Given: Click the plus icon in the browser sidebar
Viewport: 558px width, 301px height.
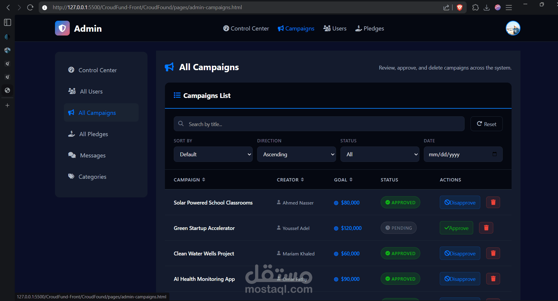Looking at the screenshot, I should [x=7, y=105].
